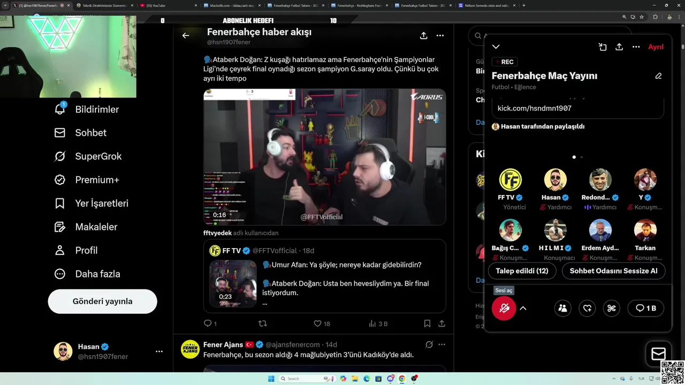This screenshot has width=685, height=385.
Task: Open account options next to Hasan profile
Action: tap(159, 351)
